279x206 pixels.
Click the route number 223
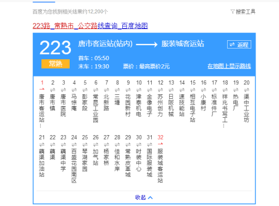55,48
